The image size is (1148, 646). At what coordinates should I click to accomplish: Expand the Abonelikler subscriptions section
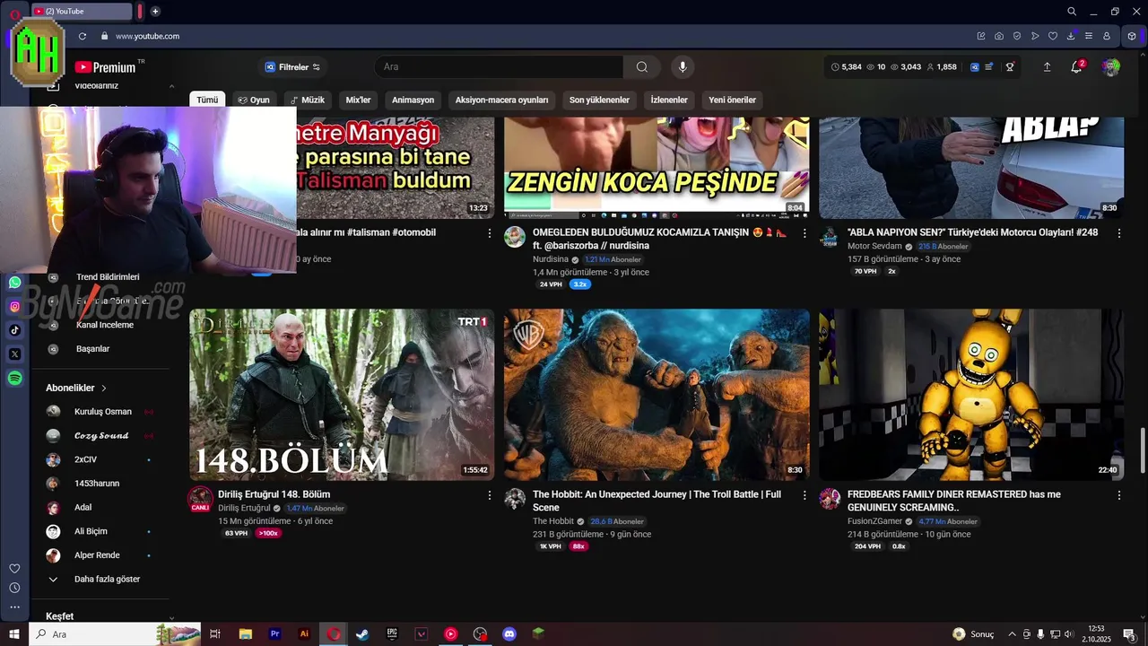pyautogui.click(x=76, y=388)
